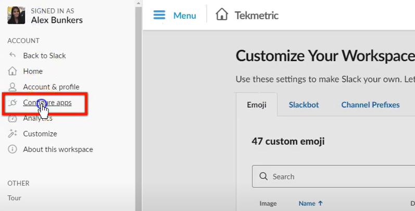This screenshot has width=415, height=211.
Task: Click the magnifier icon in Search box
Action: [263, 176]
